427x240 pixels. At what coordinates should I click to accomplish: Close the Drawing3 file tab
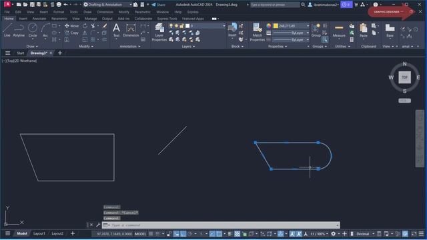click(51, 53)
